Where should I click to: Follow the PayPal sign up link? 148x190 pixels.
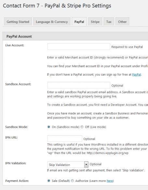point(137,75)
